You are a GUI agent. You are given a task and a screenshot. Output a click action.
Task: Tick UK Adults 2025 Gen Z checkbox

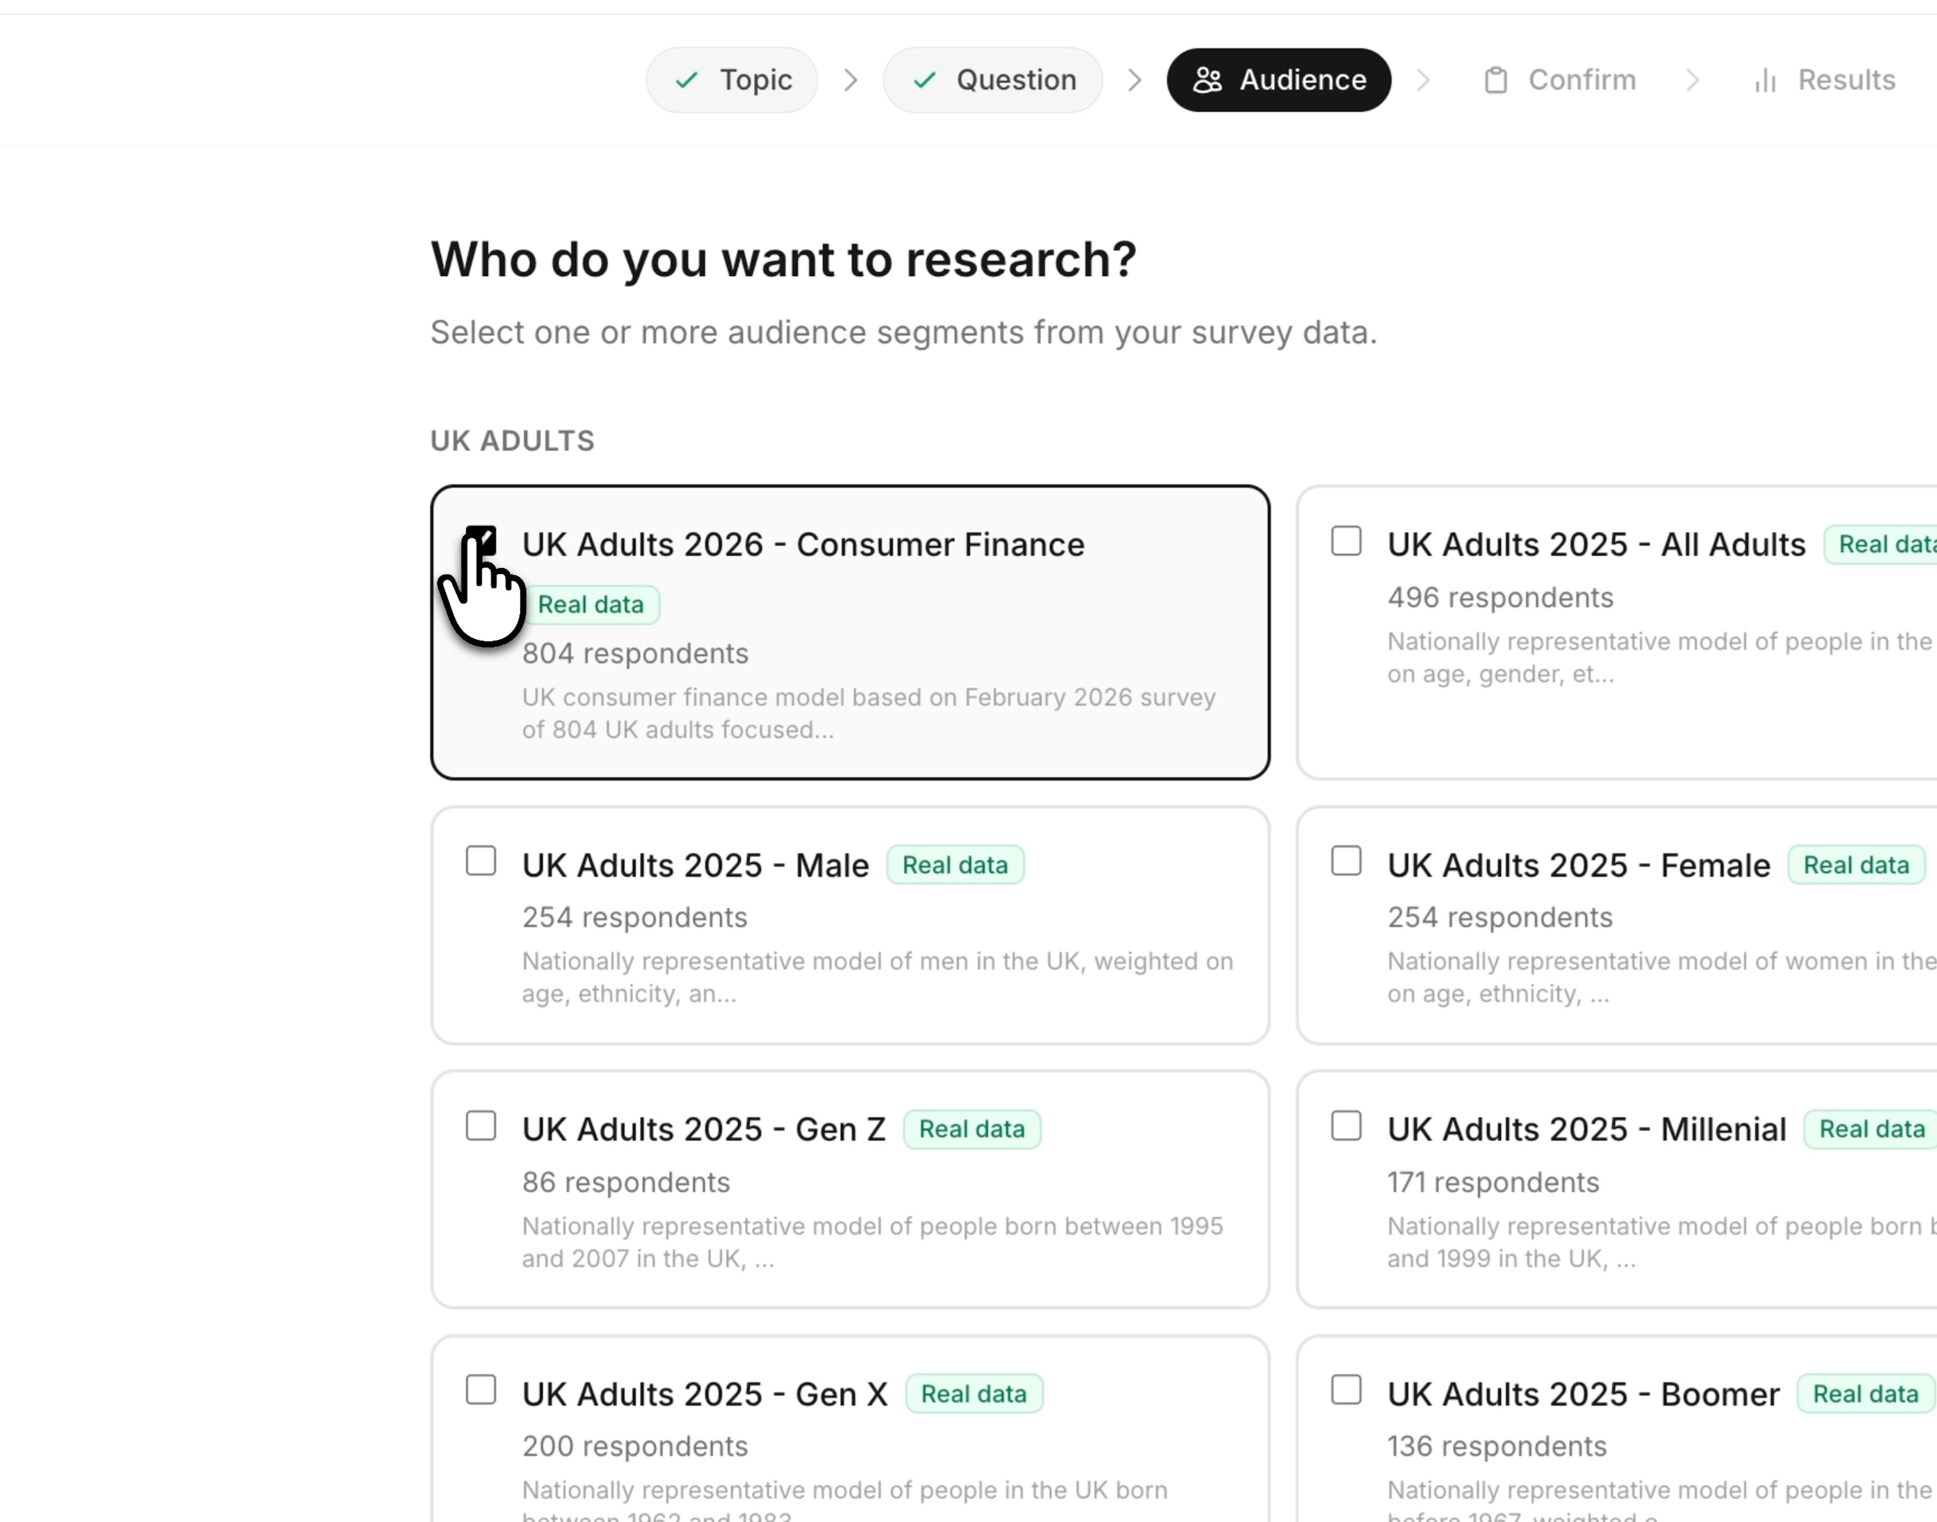coord(481,1125)
